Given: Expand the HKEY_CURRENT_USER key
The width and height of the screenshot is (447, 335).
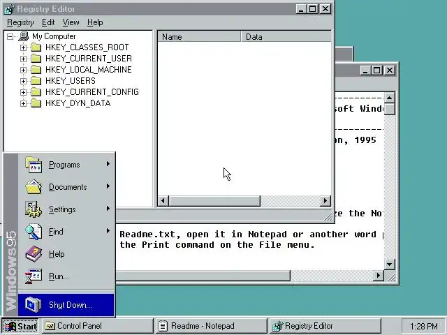Looking at the screenshot, I should tap(23, 59).
